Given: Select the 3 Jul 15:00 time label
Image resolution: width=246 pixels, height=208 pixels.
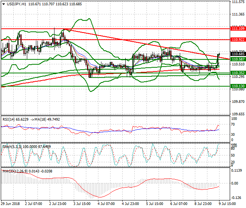Looking at the screenshot, I should tap(82, 204).
